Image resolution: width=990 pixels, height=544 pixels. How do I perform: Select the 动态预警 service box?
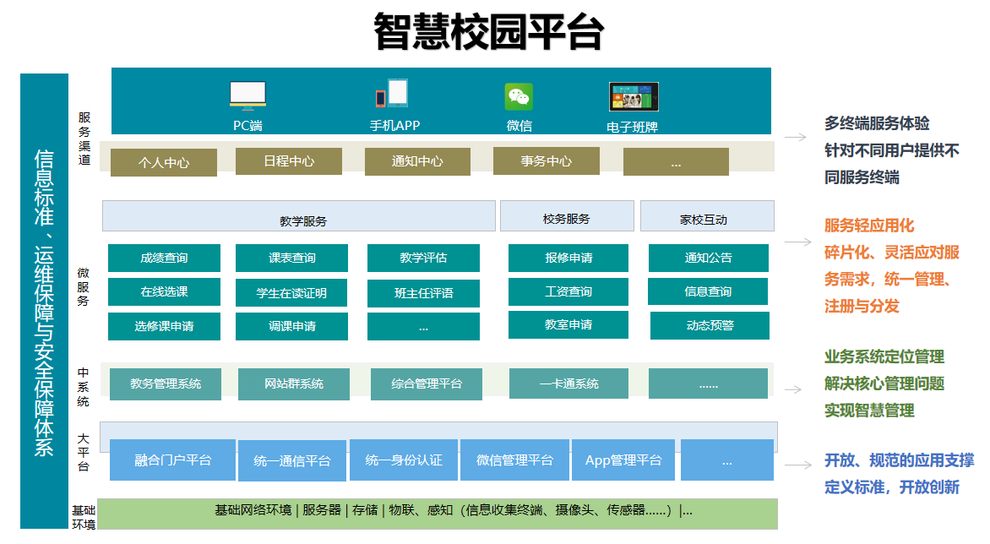[x=709, y=325]
